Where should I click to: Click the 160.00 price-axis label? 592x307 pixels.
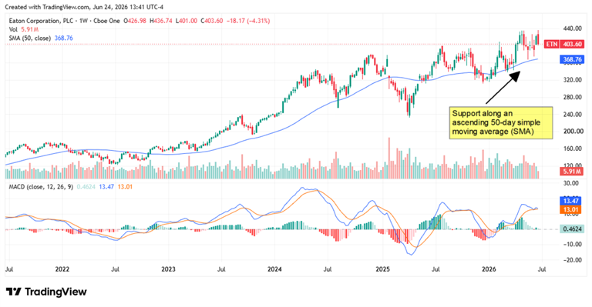tap(573, 148)
